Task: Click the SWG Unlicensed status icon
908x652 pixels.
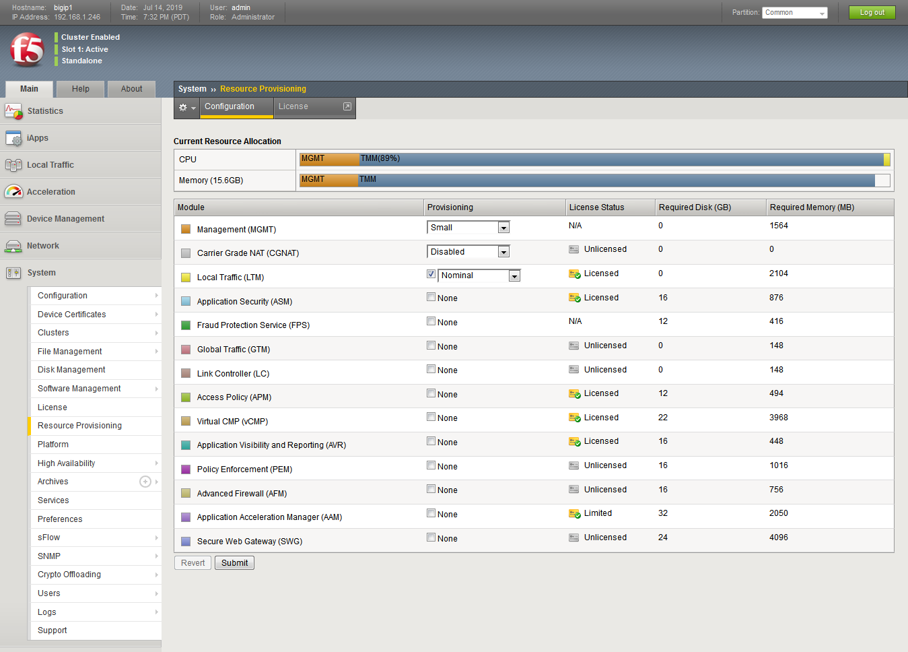Action: coord(573,538)
